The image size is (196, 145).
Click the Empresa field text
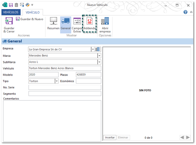click(x=60, y=49)
